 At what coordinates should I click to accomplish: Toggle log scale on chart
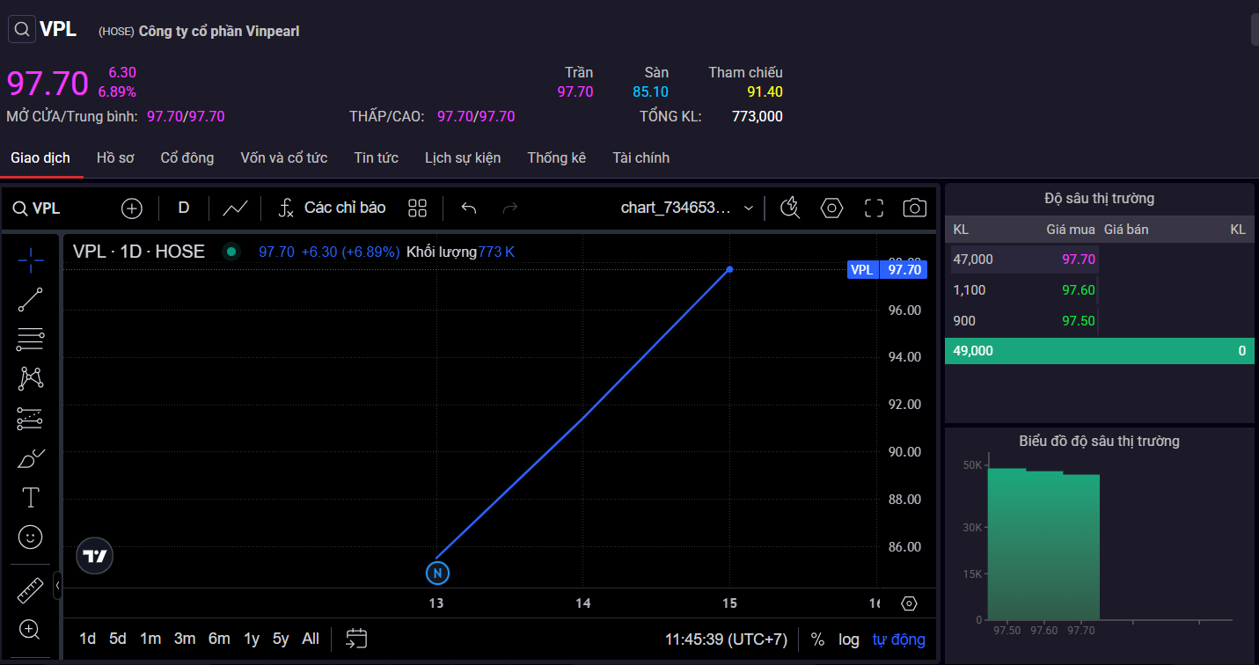click(x=848, y=639)
